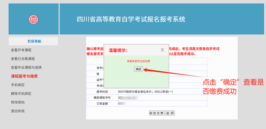Viewport: 266px width, 129px height.
Task: Click the 前往交费 button
Action: point(157,113)
